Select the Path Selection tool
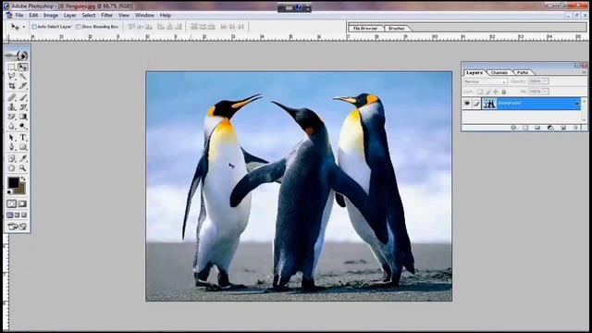This screenshot has height=333, width=592. [12, 138]
